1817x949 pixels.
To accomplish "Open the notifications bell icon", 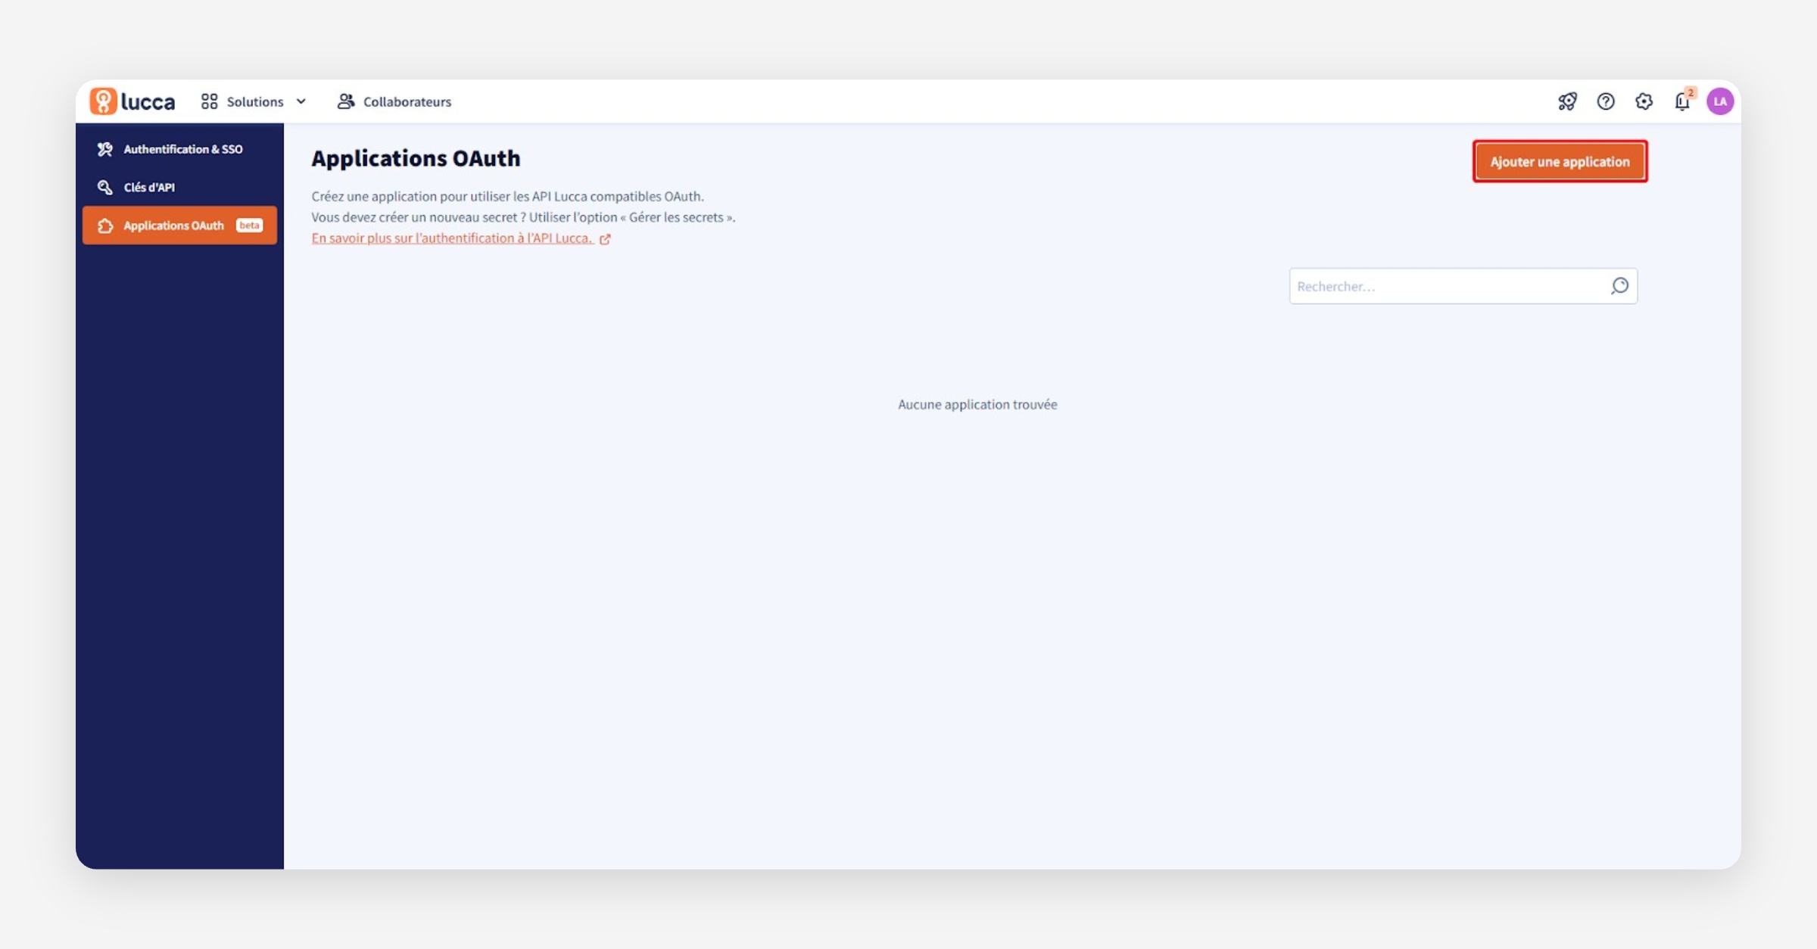I will 1681,101.
